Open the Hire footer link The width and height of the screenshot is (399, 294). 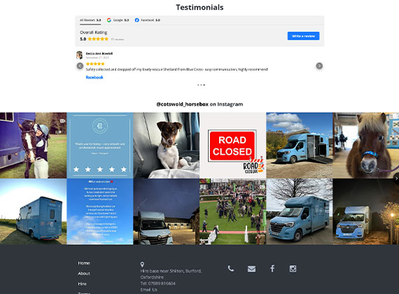[82, 283]
